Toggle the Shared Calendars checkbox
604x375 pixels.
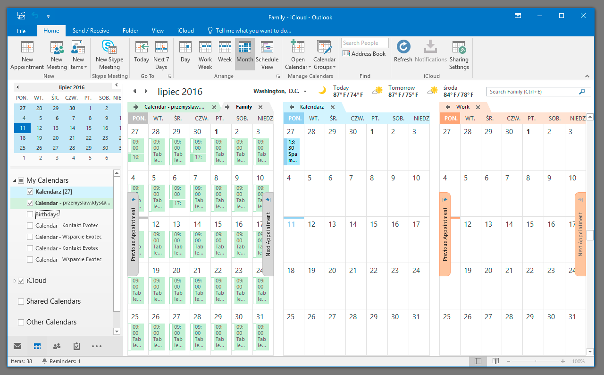[x=21, y=301]
